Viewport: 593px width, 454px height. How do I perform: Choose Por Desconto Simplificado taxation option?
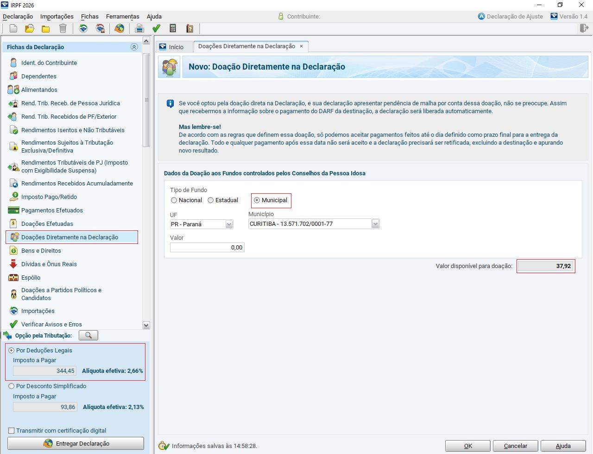[x=12, y=386]
